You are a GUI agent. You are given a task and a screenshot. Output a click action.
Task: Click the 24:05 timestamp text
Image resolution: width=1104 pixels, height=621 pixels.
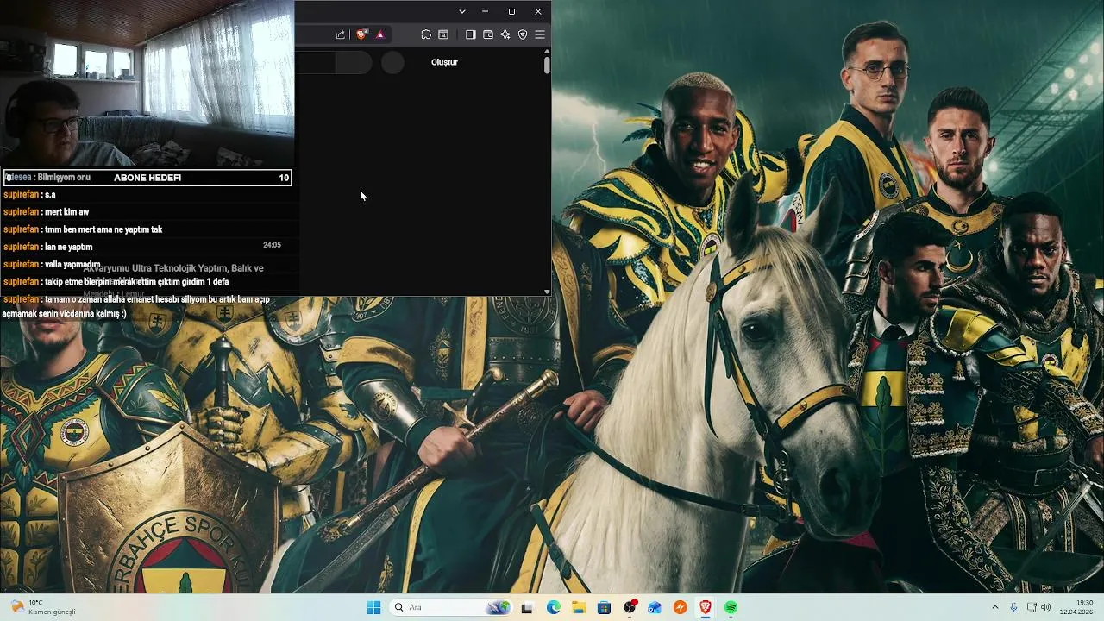point(272,245)
